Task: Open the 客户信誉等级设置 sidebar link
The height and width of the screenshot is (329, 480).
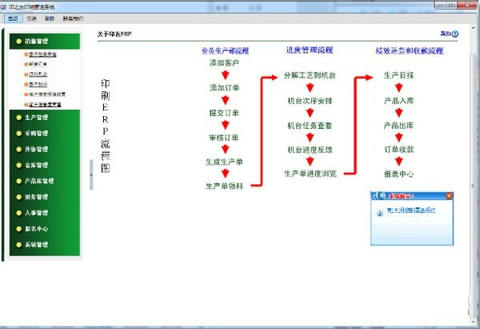Action: 47,94
